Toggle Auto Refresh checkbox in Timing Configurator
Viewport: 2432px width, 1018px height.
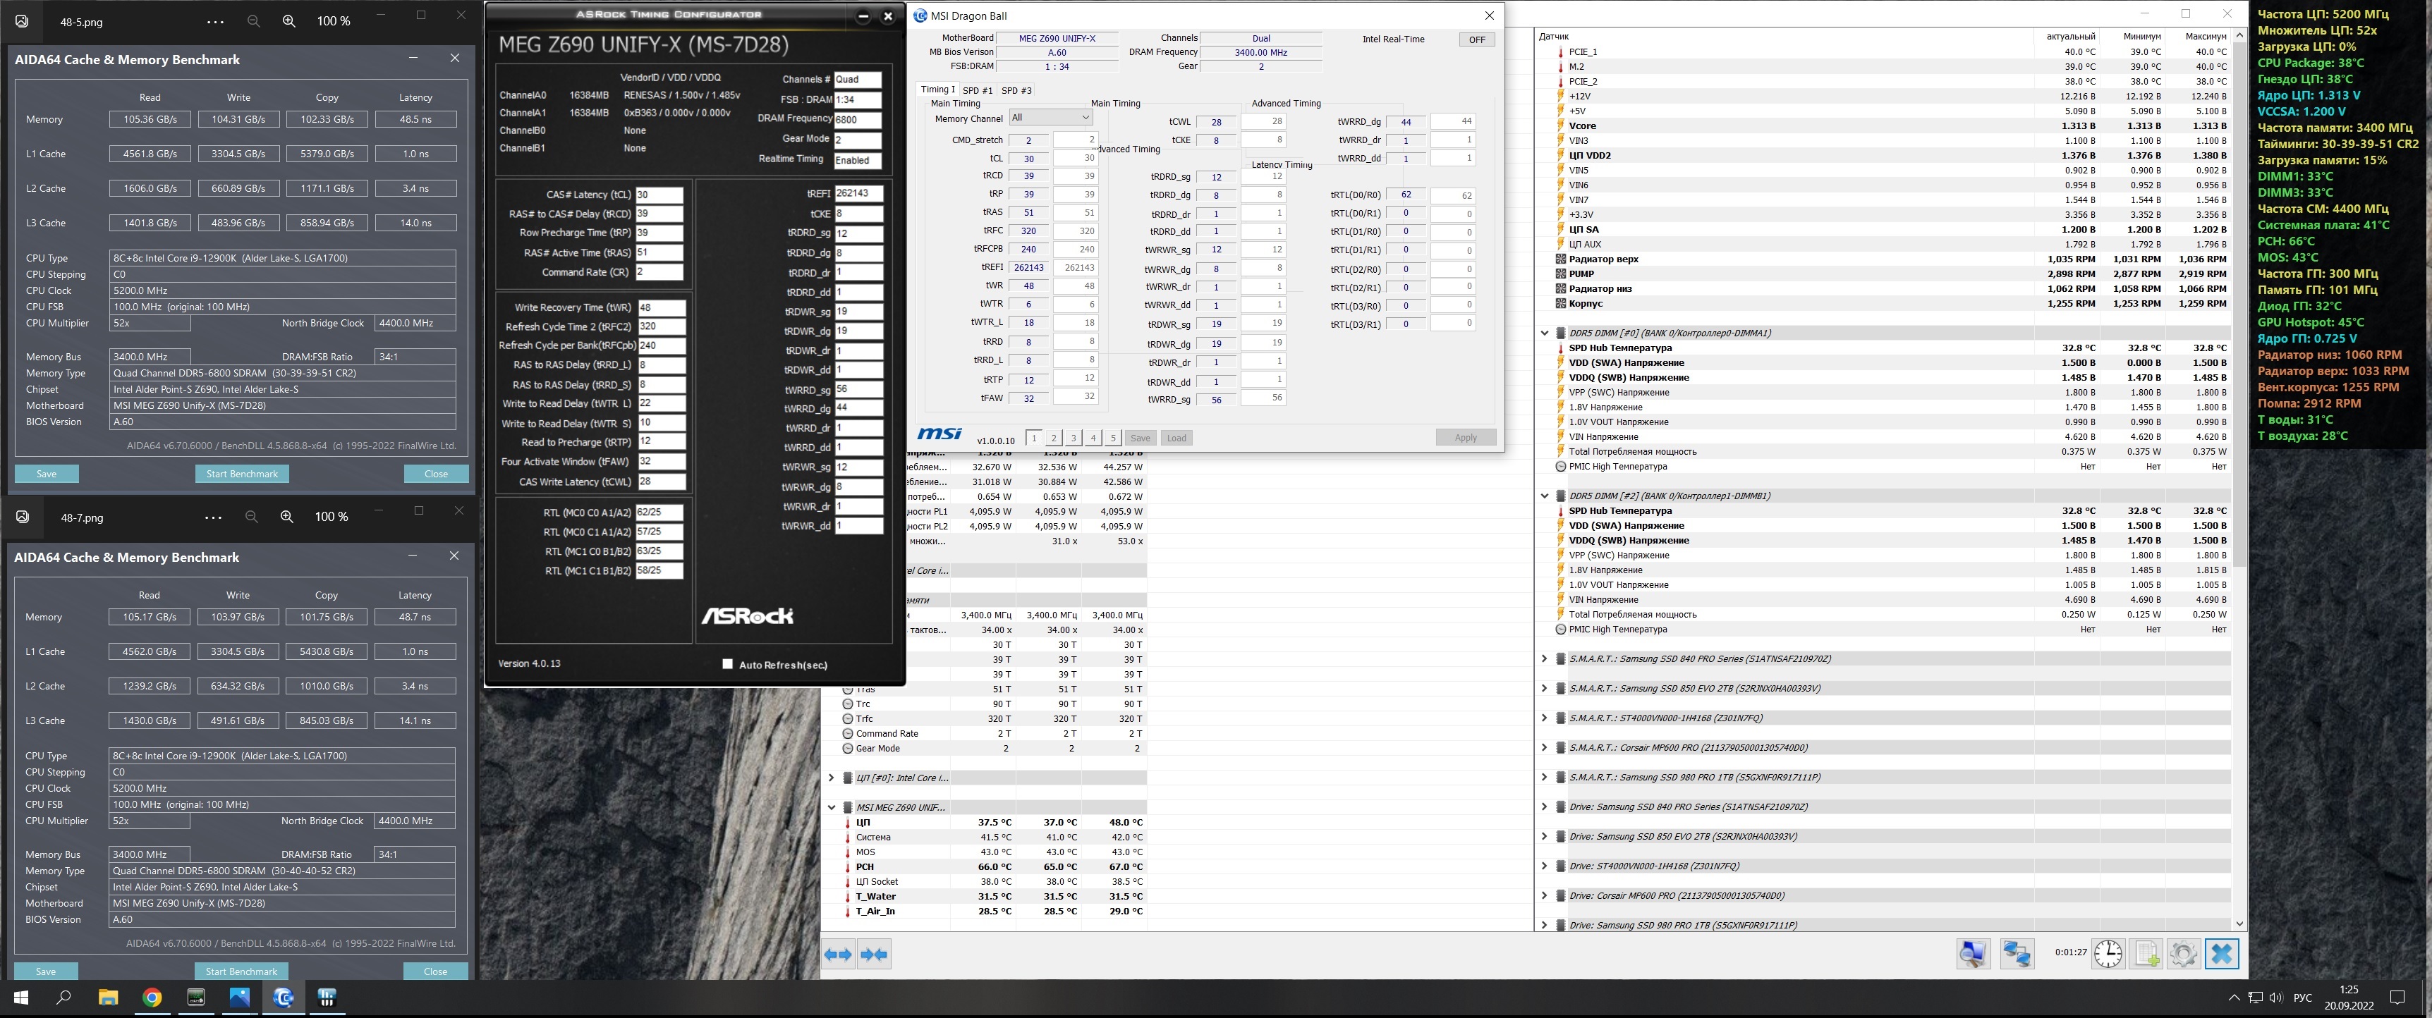pyautogui.click(x=727, y=664)
